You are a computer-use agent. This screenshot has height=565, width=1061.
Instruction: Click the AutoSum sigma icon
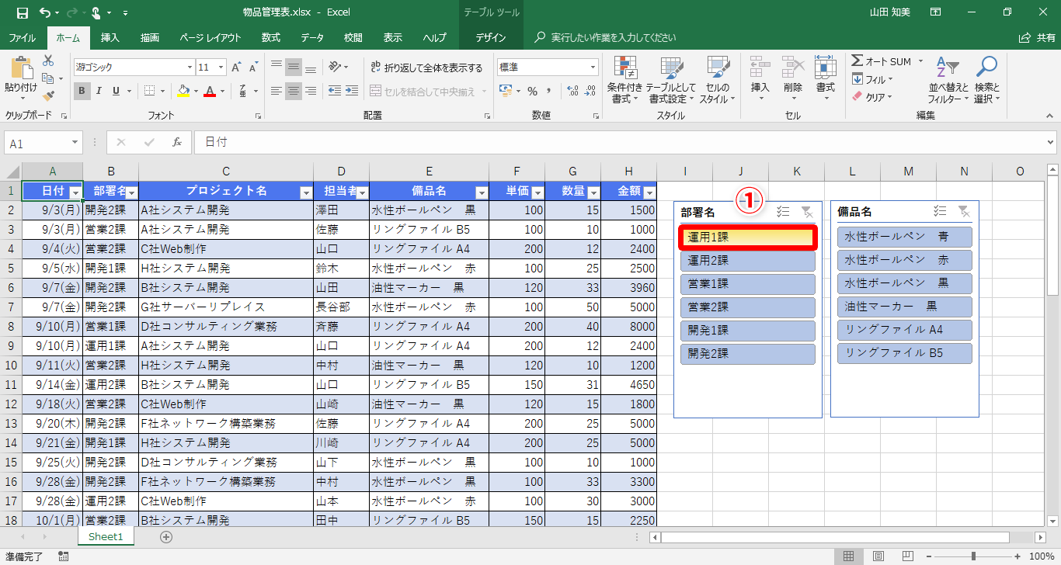click(857, 61)
